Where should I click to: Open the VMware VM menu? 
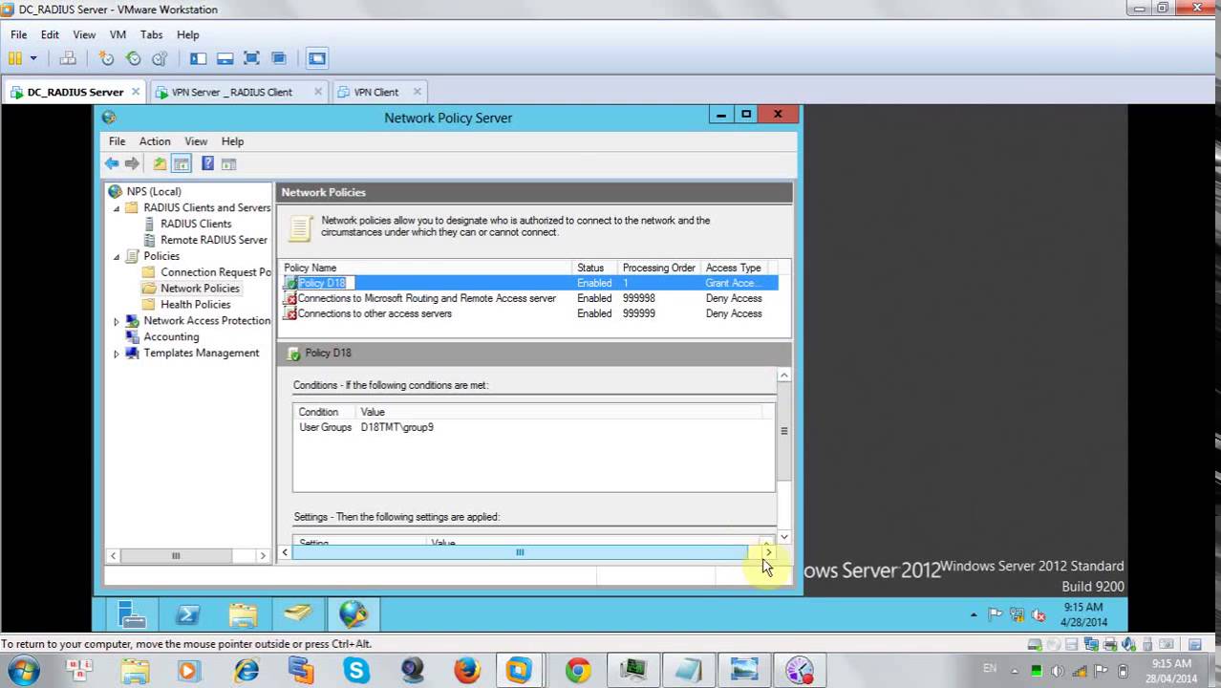(x=118, y=34)
